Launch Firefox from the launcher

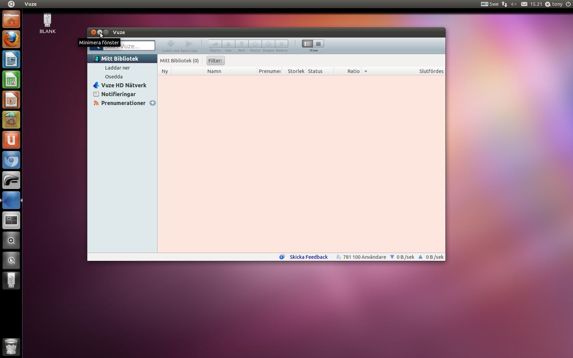tap(11, 40)
